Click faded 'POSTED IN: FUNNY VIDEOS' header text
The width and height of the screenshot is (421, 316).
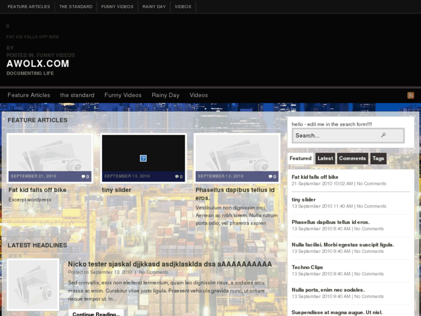pyautogui.click(x=41, y=55)
